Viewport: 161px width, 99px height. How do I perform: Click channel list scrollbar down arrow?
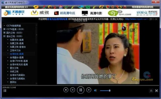coord(36,83)
